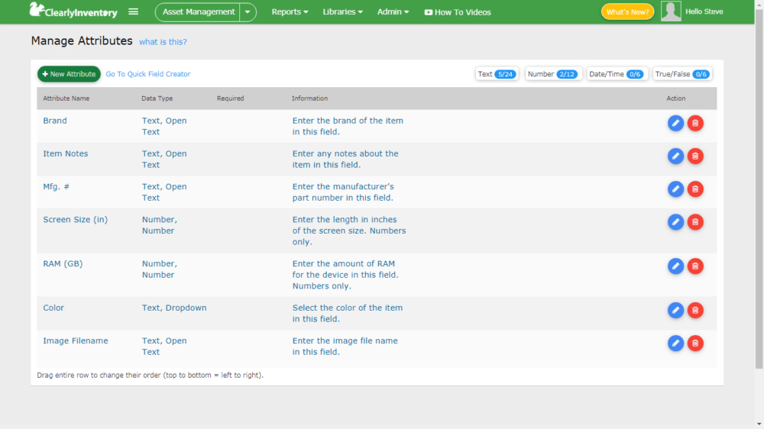Image resolution: width=764 pixels, height=429 pixels.
Task: Edit the RAM (GB) attribute
Action: click(x=675, y=266)
